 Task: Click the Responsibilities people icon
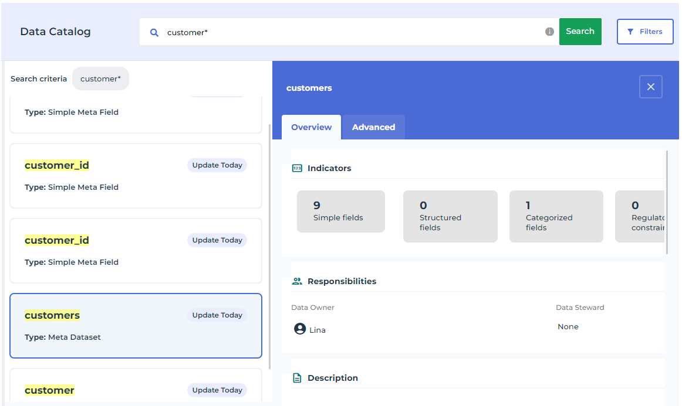pos(297,281)
